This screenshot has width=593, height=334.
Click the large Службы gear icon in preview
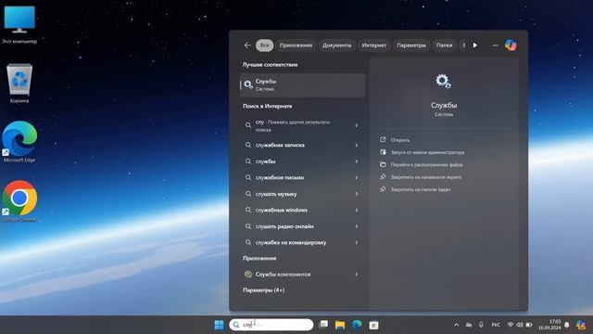click(443, 81)
